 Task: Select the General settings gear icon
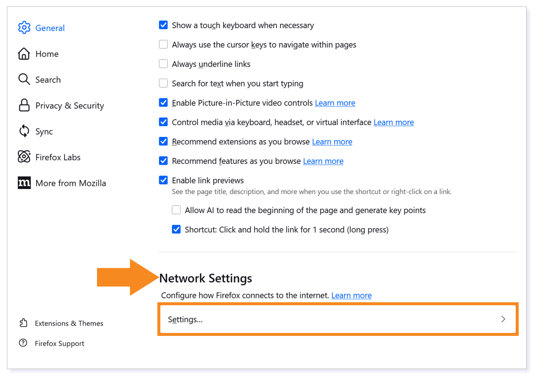(24, 28)
